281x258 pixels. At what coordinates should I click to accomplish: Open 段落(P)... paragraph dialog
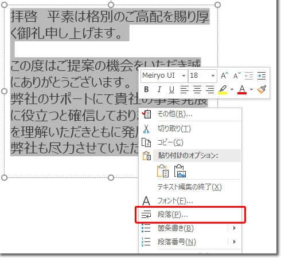pyautogui.click(x=190, y=215)
